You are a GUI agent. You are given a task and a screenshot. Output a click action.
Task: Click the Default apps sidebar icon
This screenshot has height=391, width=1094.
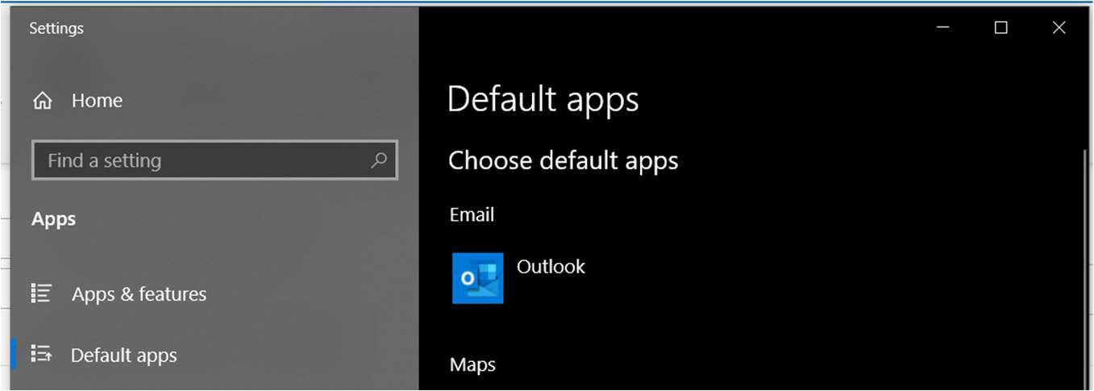click(41, 355)
